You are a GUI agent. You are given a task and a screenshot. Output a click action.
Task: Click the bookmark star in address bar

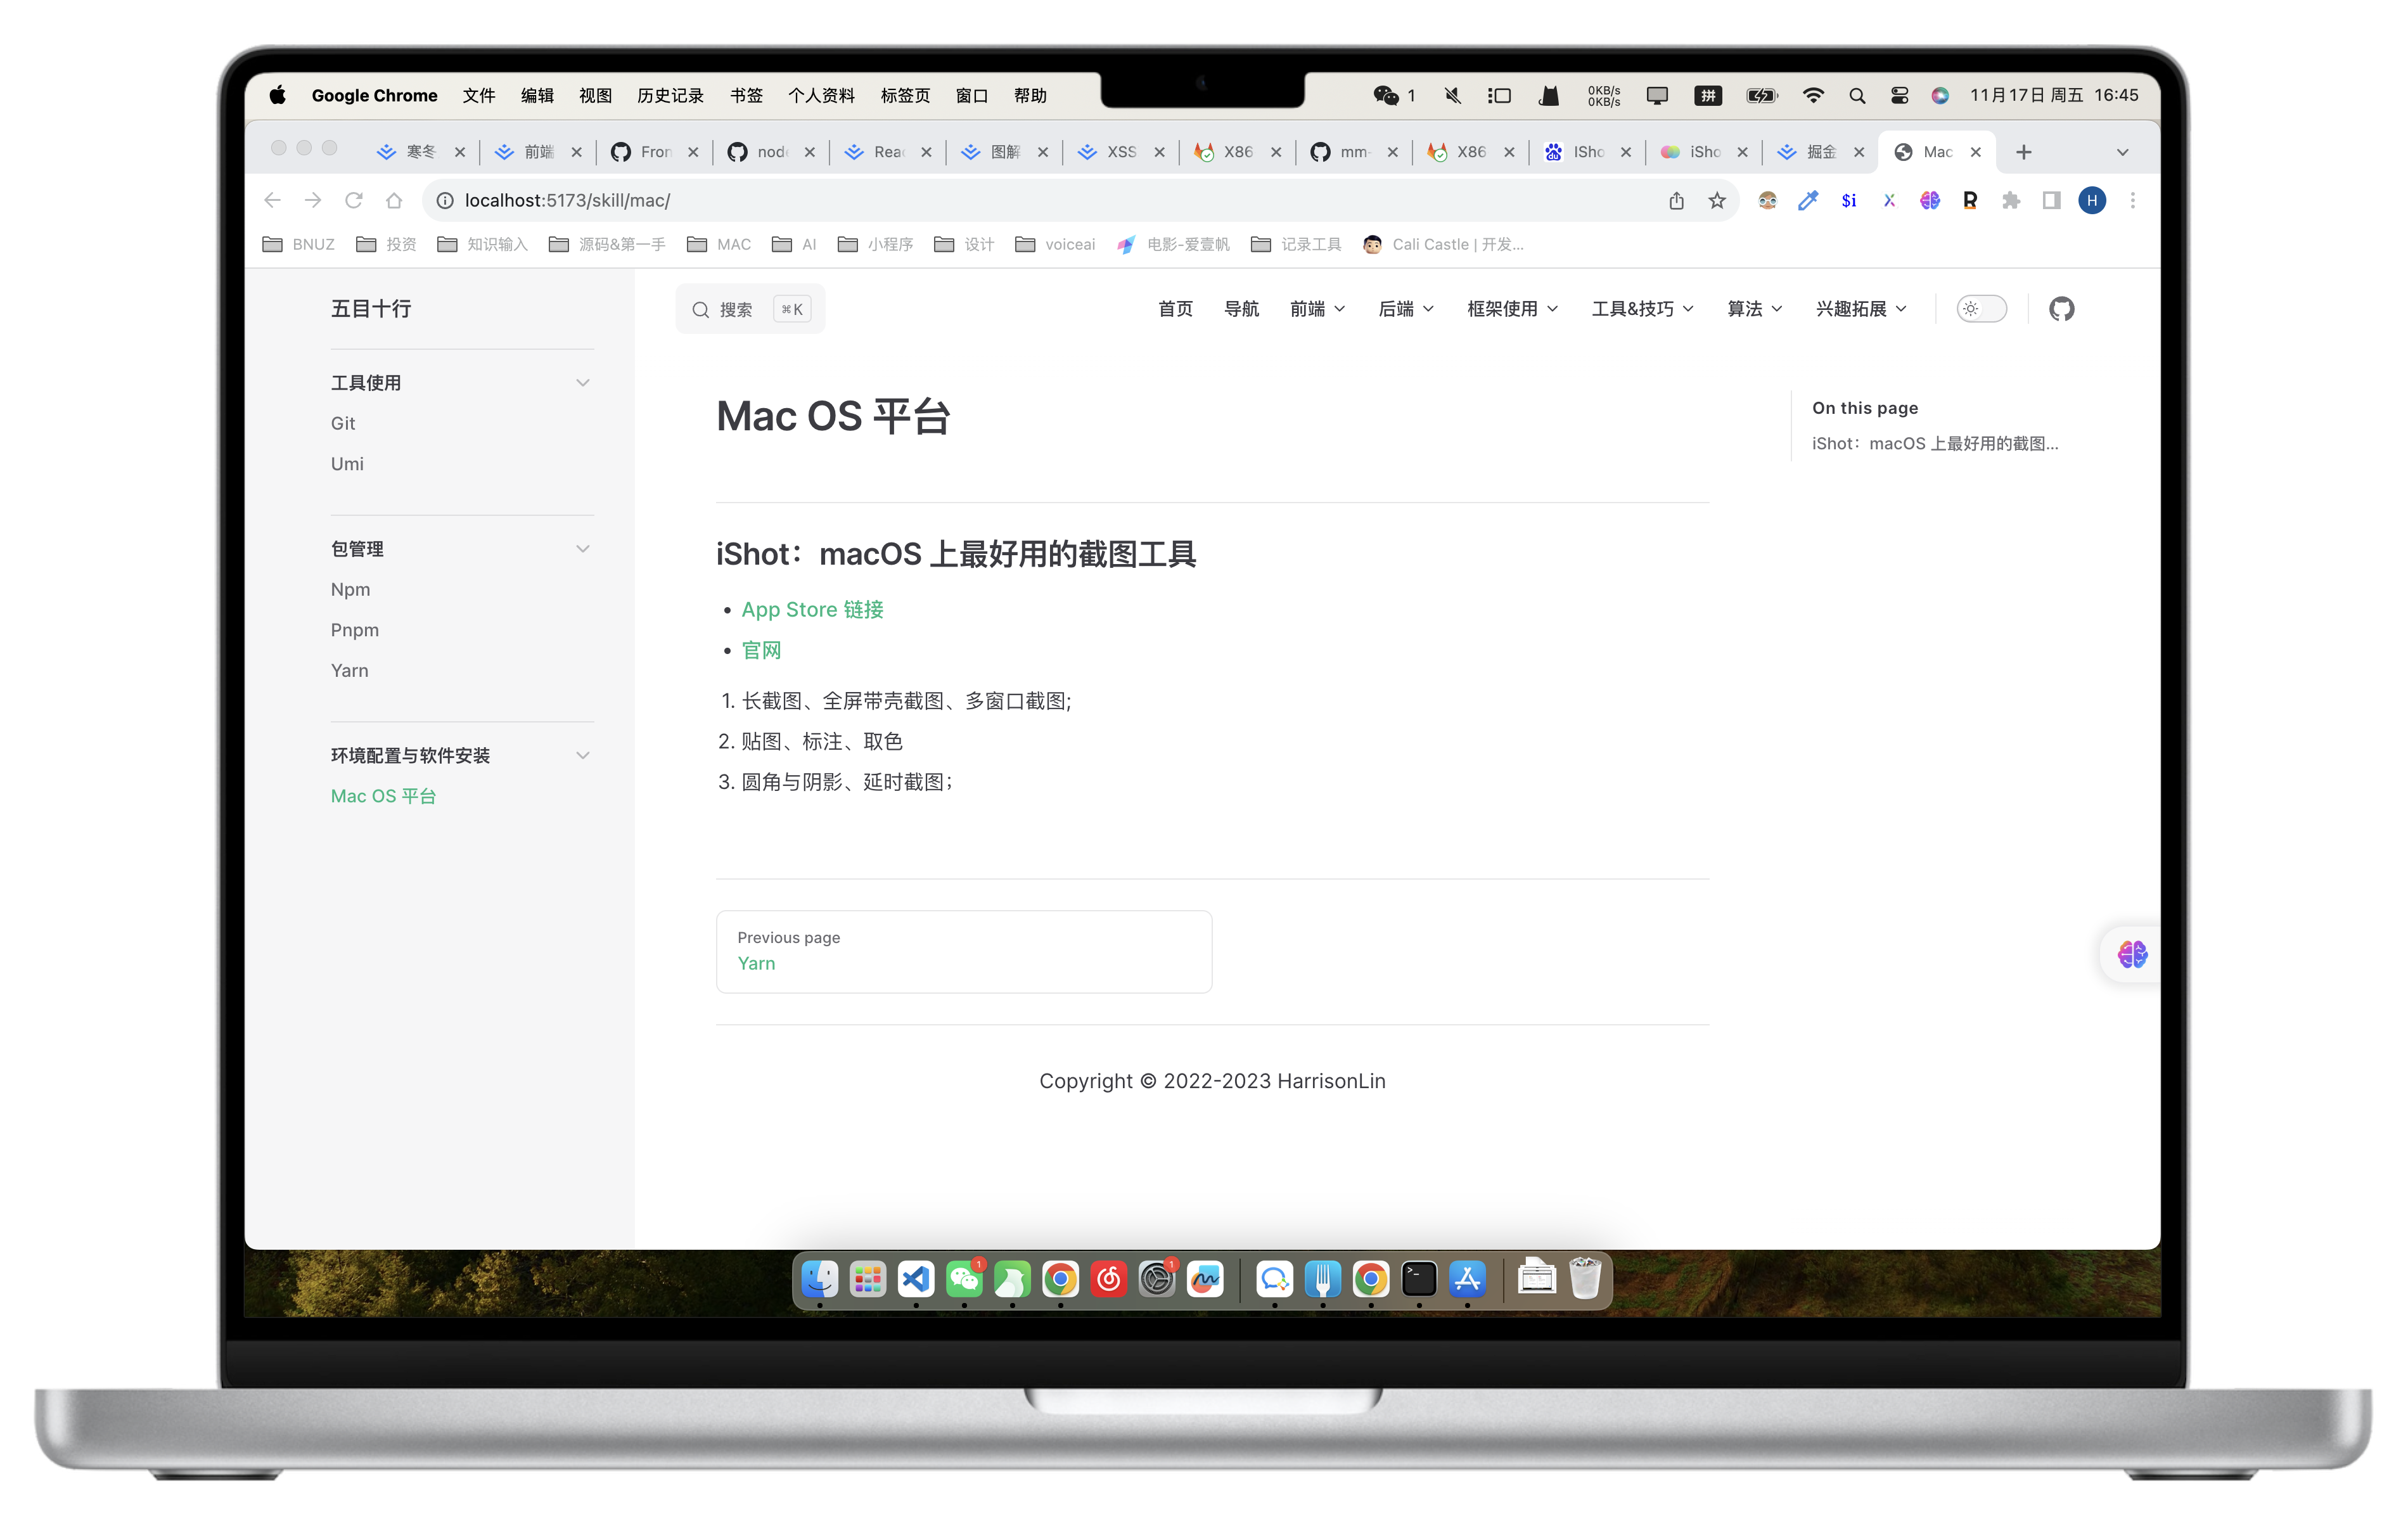pyautogui.click(x=1717, y=201)
